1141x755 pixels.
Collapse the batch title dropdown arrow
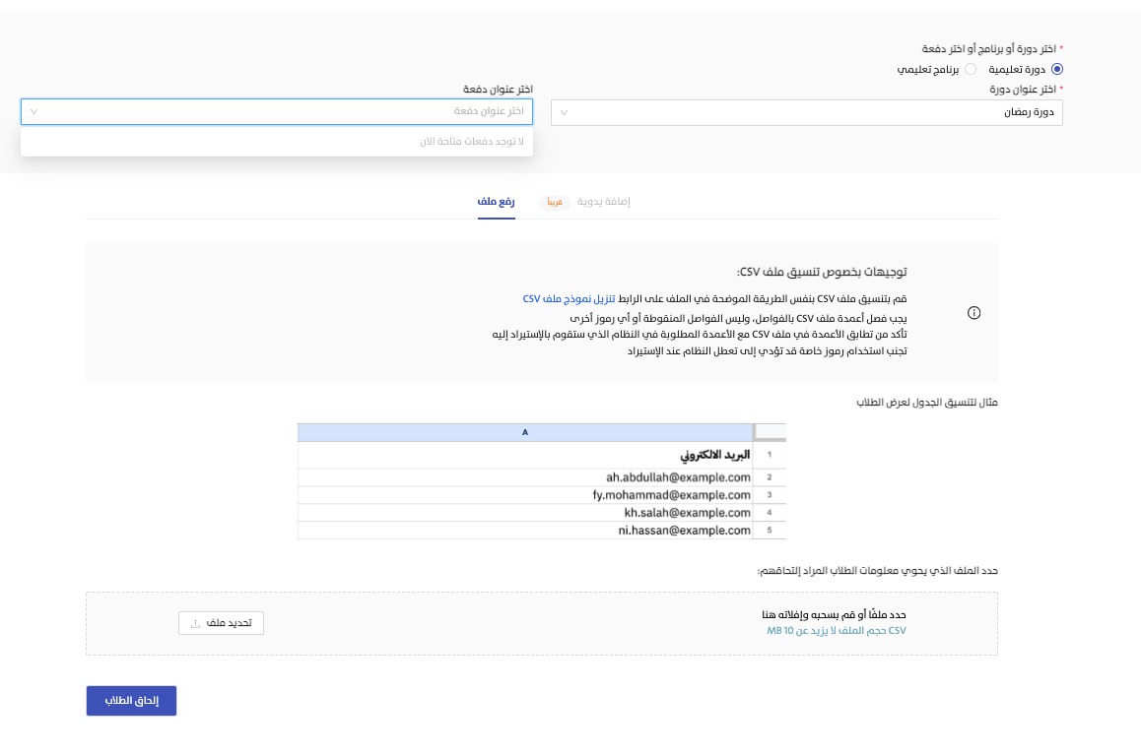pyautogui.click(x=34, y=112)
